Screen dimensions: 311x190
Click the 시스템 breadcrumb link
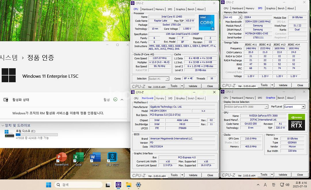point(9,58)
